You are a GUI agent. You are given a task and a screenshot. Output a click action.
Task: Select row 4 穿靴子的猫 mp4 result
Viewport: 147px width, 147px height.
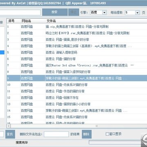click(x=77, y=46)
